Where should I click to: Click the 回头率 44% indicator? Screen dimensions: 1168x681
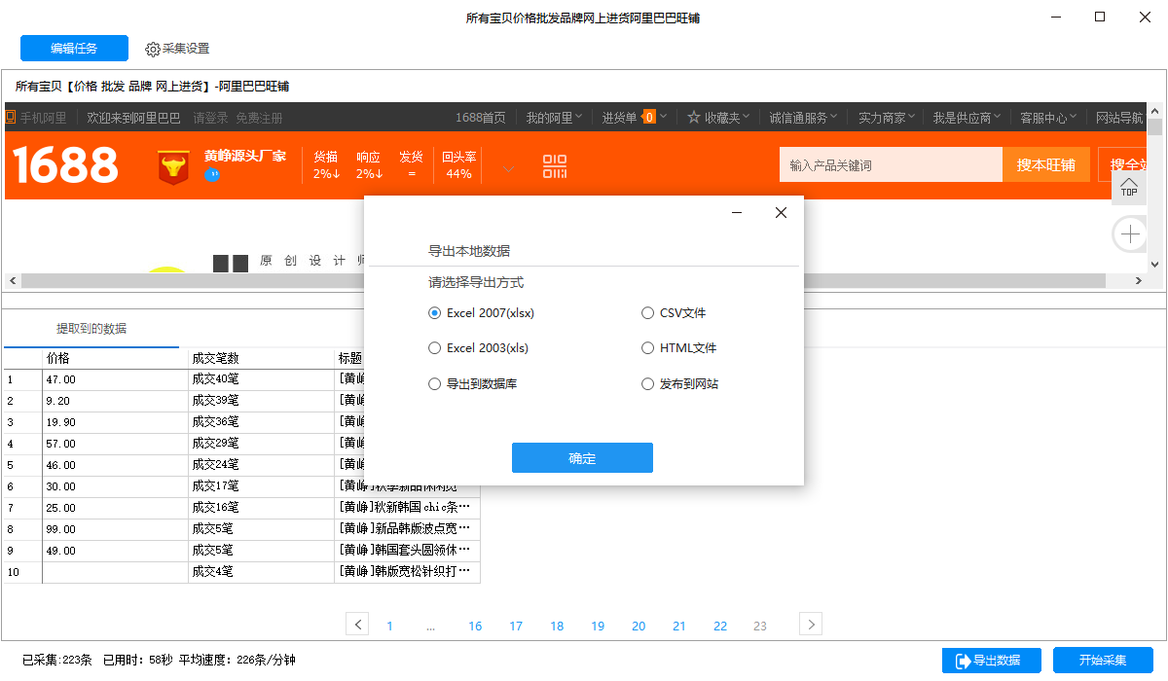459,165
